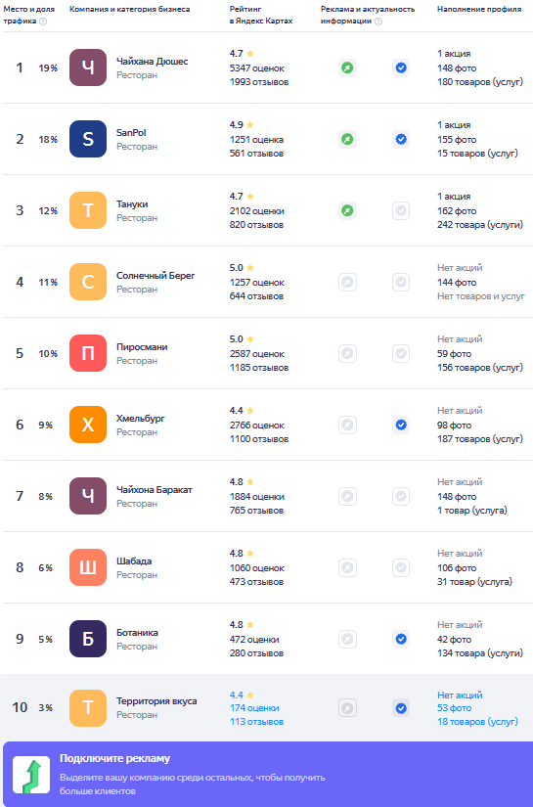
Task: Click the grey verification checkmark for Тануки
Action: pos(401,211)
